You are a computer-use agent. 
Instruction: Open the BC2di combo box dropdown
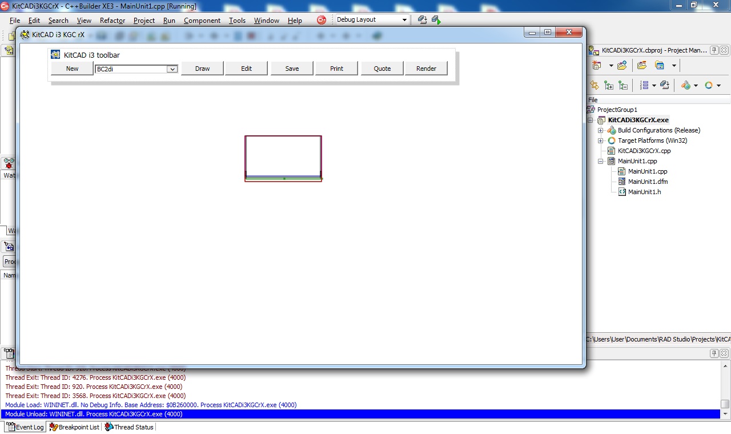click(172, 69)
